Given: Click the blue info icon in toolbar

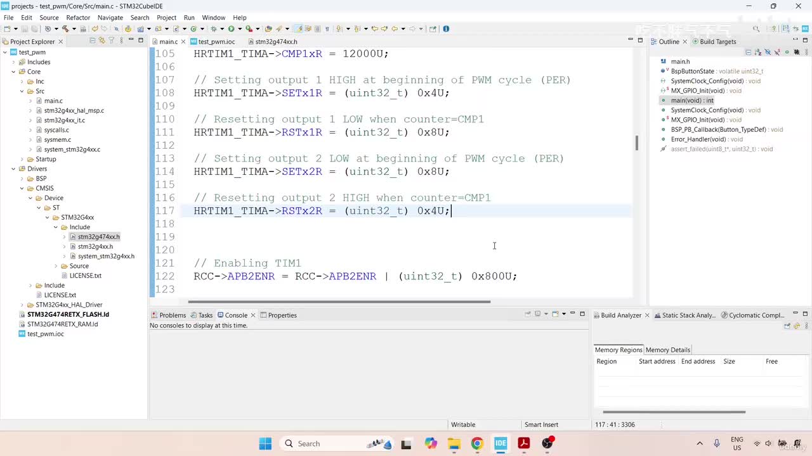Looking at the screenshot, I should 446,28.
